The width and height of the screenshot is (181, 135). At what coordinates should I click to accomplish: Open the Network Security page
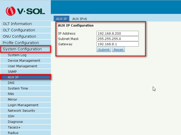(x=21, y=110)
